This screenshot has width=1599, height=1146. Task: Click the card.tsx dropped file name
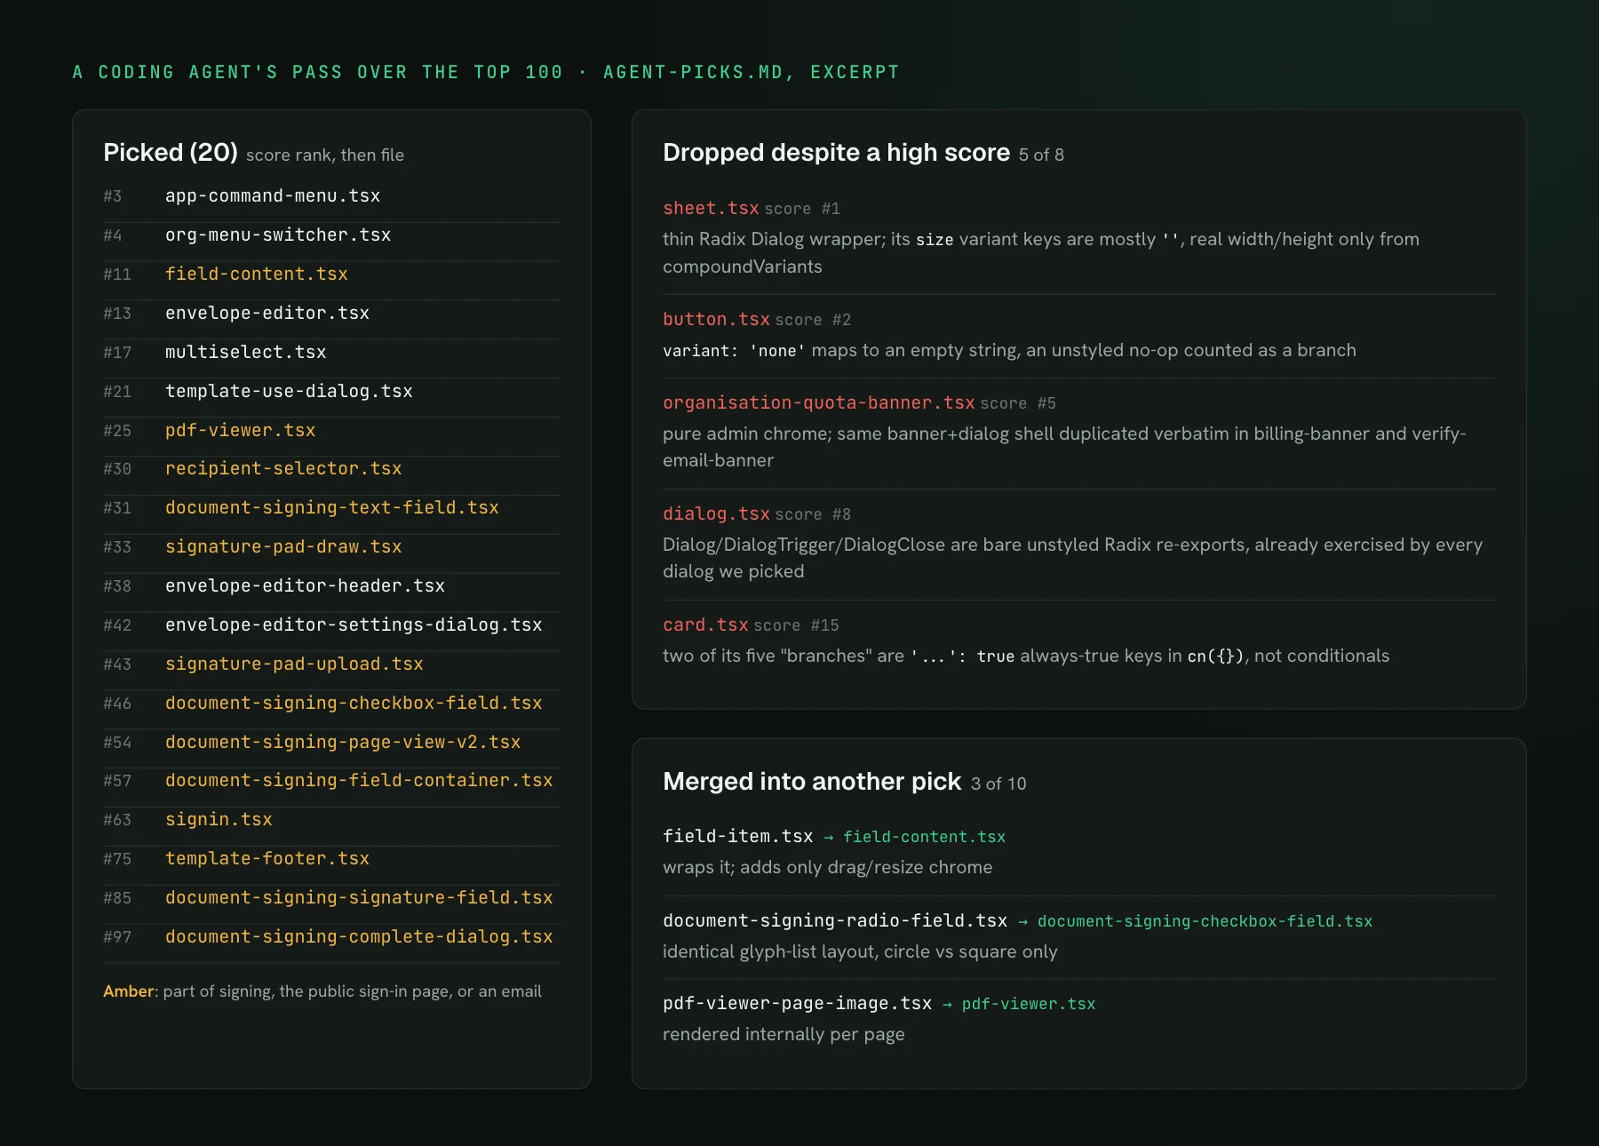705,625
